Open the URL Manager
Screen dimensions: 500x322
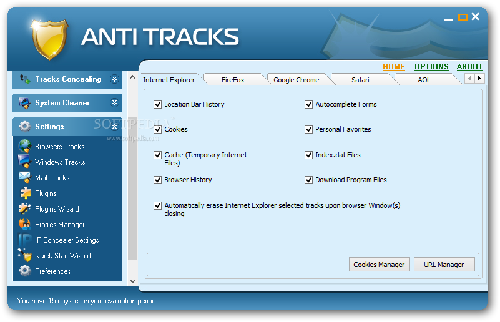(444, 265)
